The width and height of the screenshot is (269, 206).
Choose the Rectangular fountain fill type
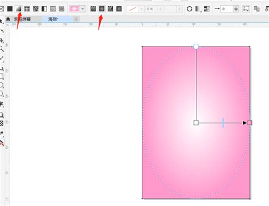coord(119,9)
